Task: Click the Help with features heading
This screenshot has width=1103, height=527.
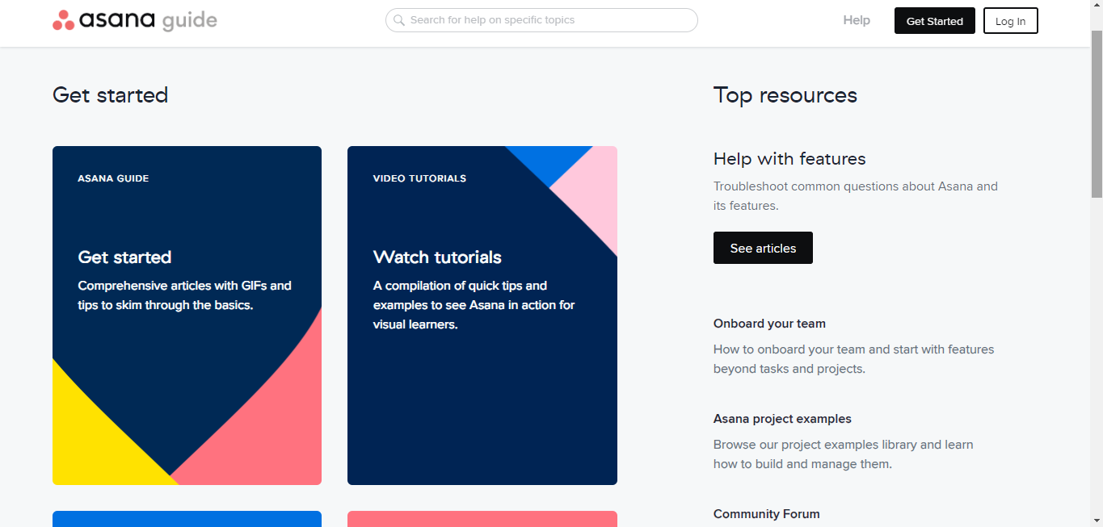Action: point(789,159)
